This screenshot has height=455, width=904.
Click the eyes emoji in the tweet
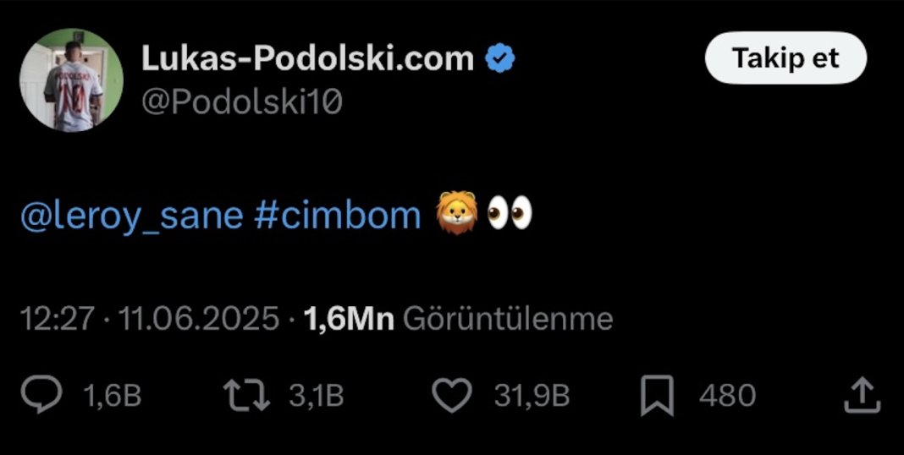(510, 215)
